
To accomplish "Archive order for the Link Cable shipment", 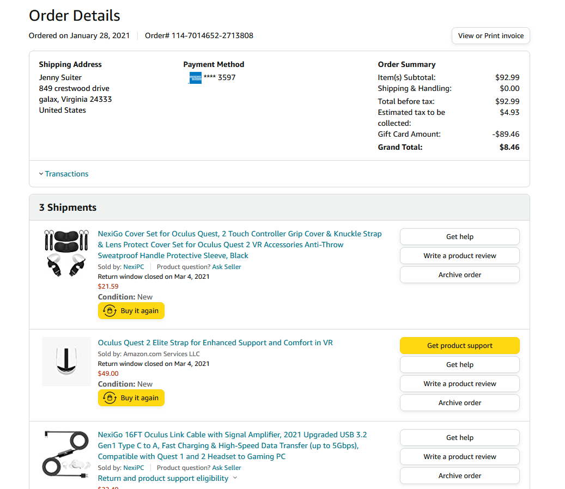I will tap(459, 476).
